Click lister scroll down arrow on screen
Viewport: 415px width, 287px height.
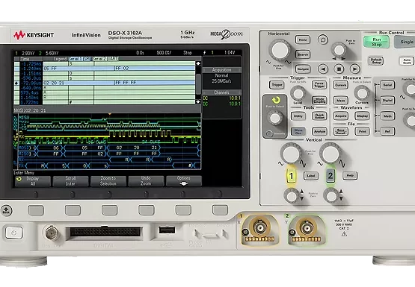pyautogui.click(x=198, y=101)
